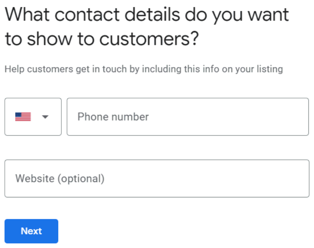The image size is (314, 248).
Task: Continue by clicking Next
Action: 31,231
